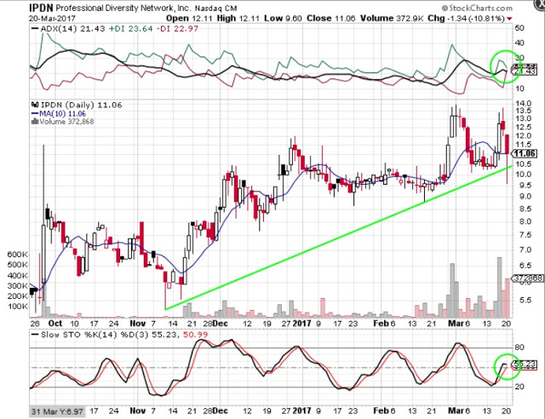Click the High 12.11 value
This screenshot has height=419, width=545.
(238, 19)
